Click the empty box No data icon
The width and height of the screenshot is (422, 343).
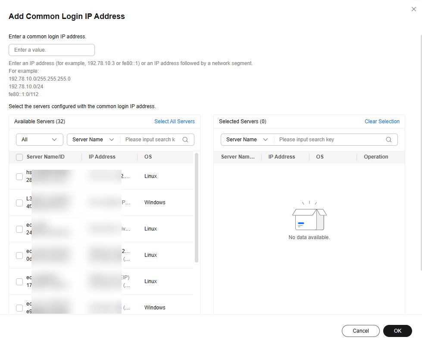[x=309, y=218]
